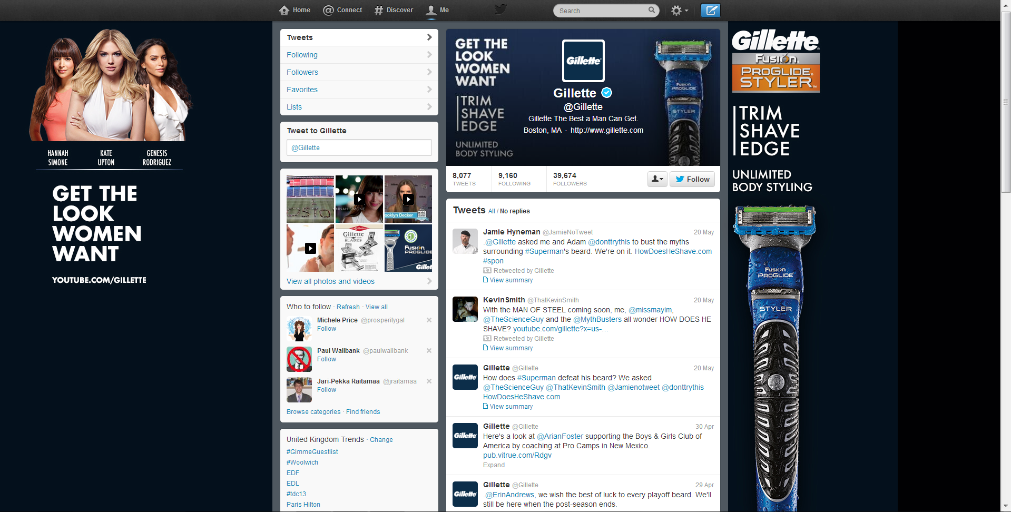
Task: Compose a new tweet with the blue button
Action: tap(710, 10)
